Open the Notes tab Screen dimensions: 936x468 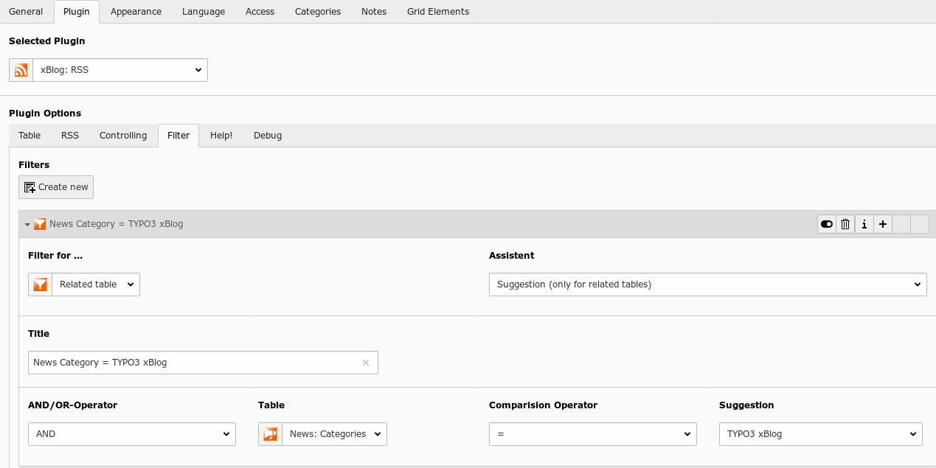(x=374, y=12)
